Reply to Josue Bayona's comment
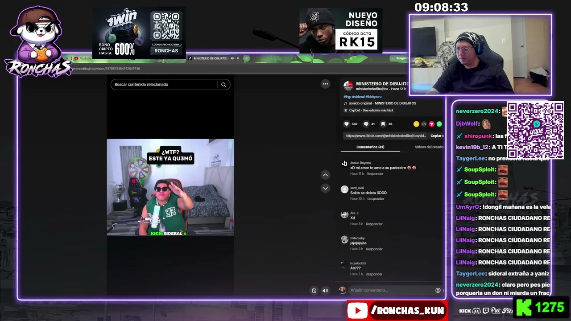The height and width of the screenshot is (321, 571). 375,174
